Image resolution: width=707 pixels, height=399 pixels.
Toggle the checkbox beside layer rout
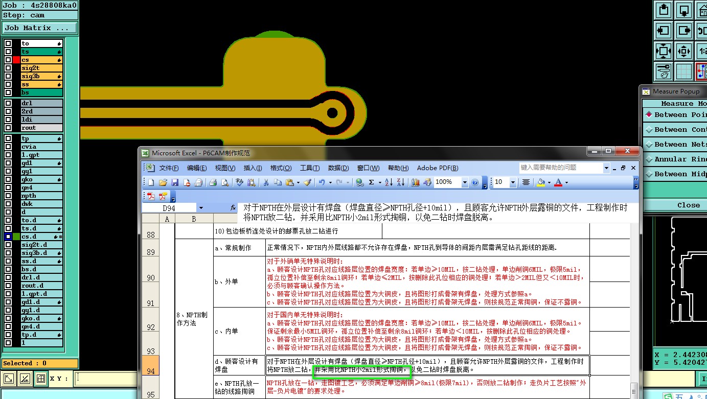(8, 128)
